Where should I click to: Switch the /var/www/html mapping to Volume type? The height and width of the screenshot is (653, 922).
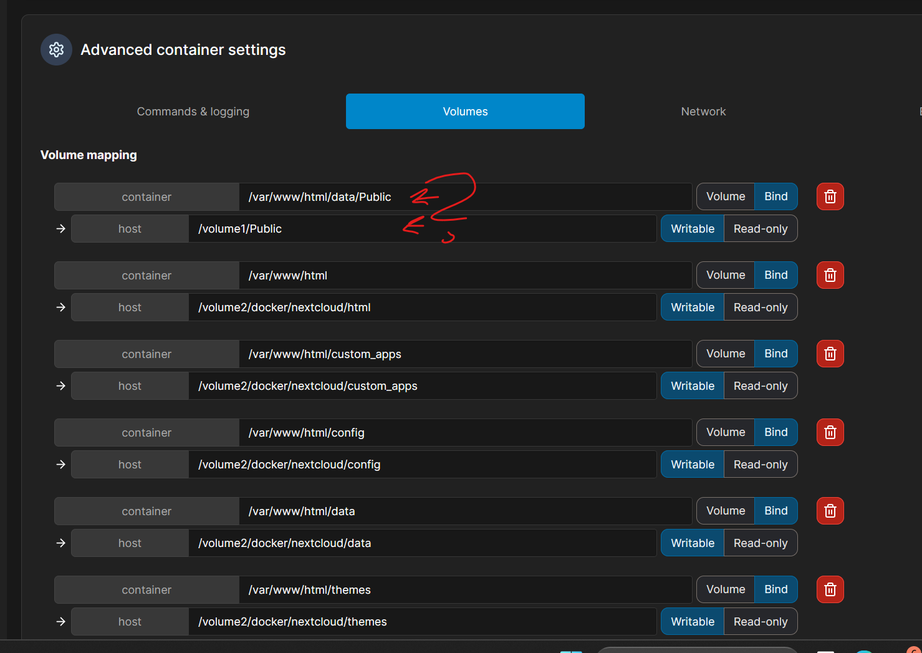click(x=725, y=275)
